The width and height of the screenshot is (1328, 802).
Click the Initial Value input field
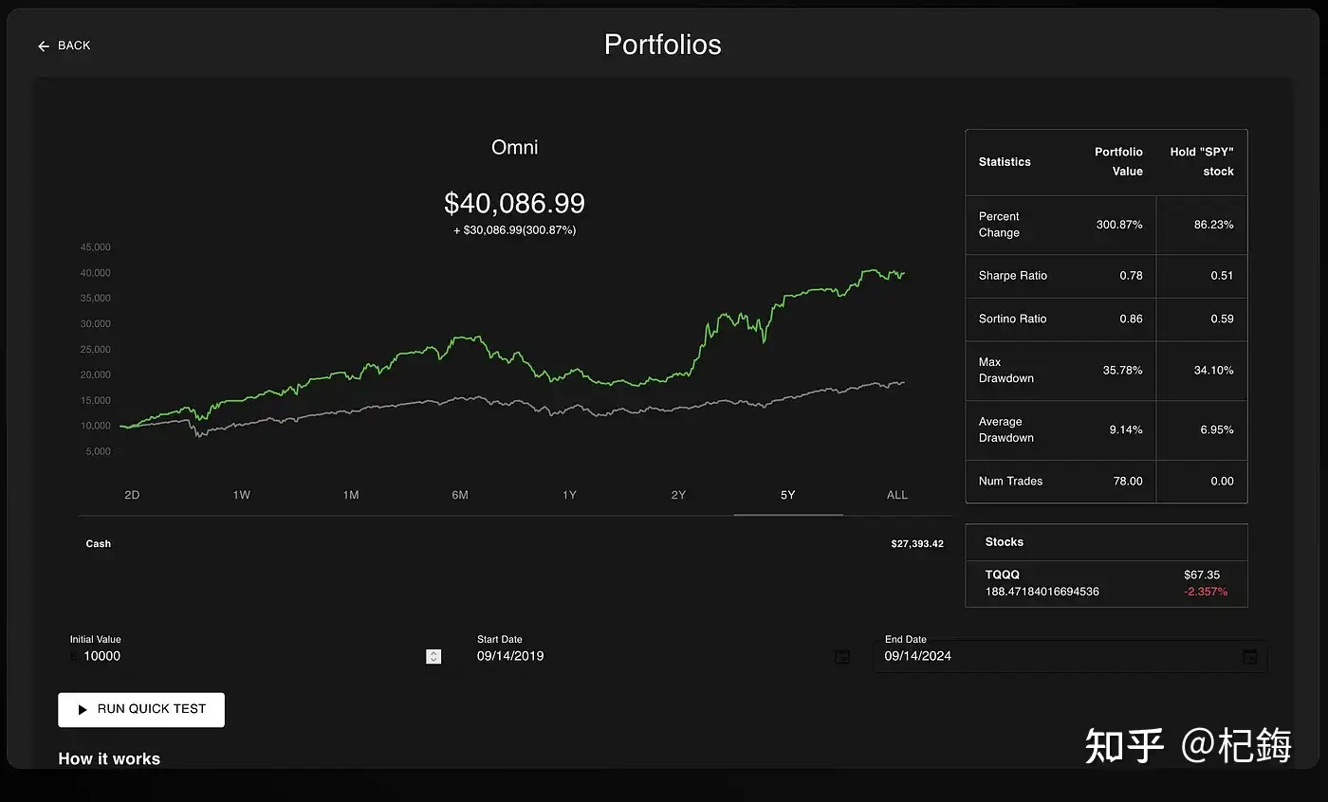point(247,656)
